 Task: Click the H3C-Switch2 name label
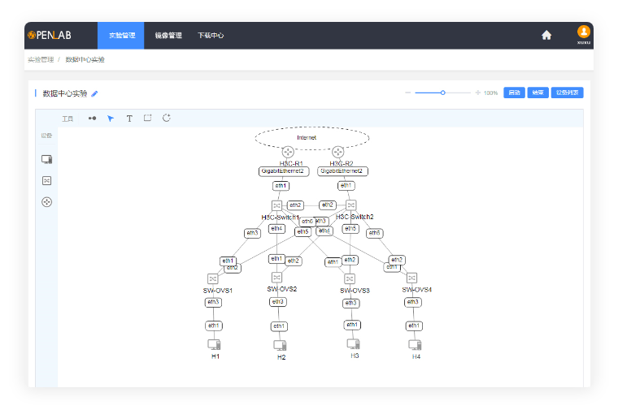pyautogui.click(x=355, y=217)
